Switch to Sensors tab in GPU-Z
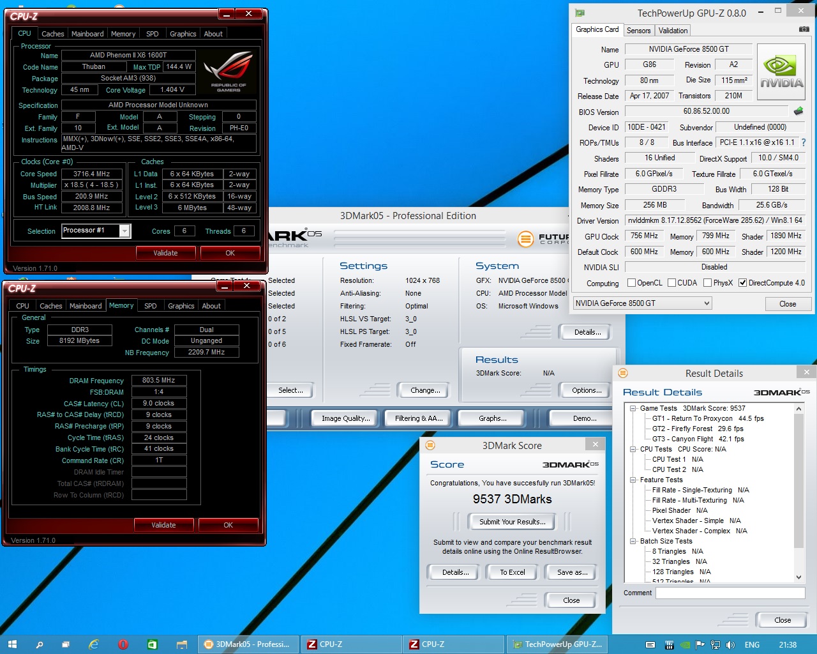The width and height of the screenshot is (817, 654). 638,31
